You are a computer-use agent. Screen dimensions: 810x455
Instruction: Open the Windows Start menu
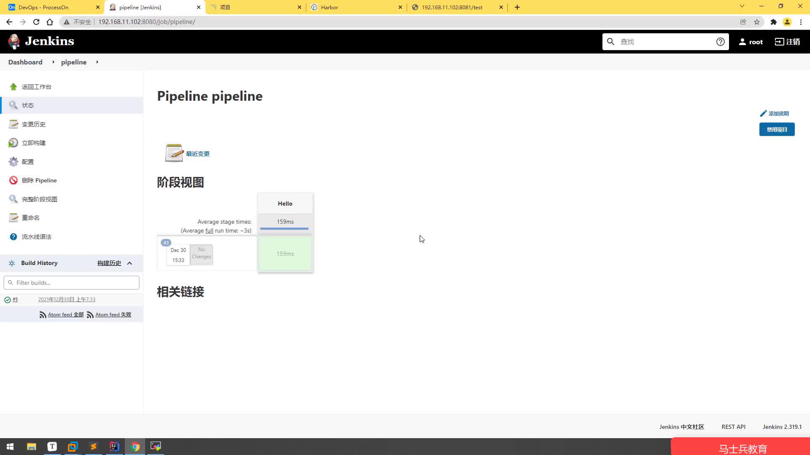tap(10, 447)
